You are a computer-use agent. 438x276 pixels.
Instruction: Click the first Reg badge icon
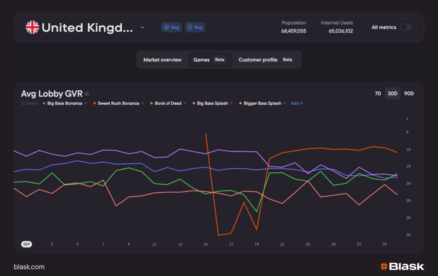[171, 27]
